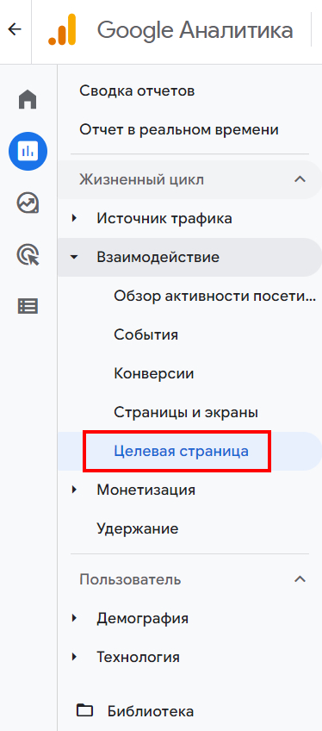The image size is (322, 731).
Task: Open Сводка отчетов
Action: click(137, 91)
